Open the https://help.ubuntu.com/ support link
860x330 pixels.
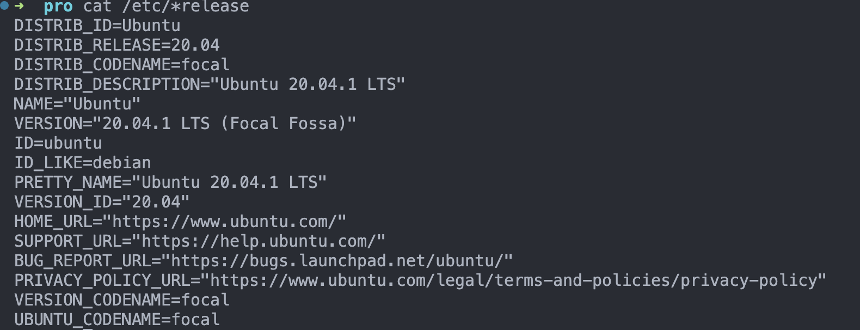point(259,241)
